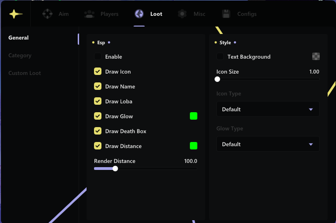Uncheck the Draw Icon checkbox
Image resolution: width=336 pixels, height=223 pixels.
pos(98,72)
